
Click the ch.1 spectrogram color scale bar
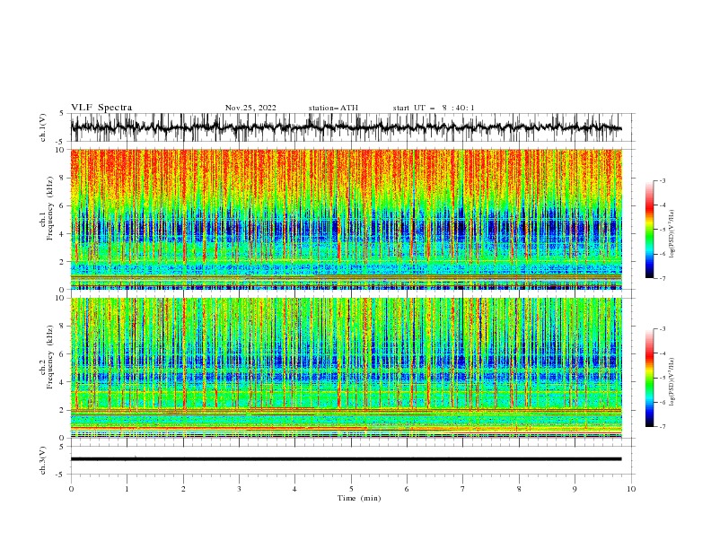(649, 230)
